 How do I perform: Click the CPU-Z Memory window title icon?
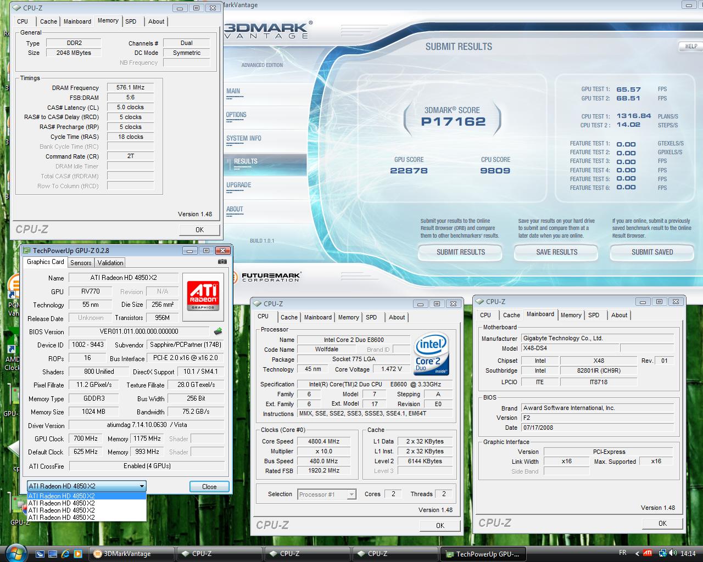click(17, 8)
